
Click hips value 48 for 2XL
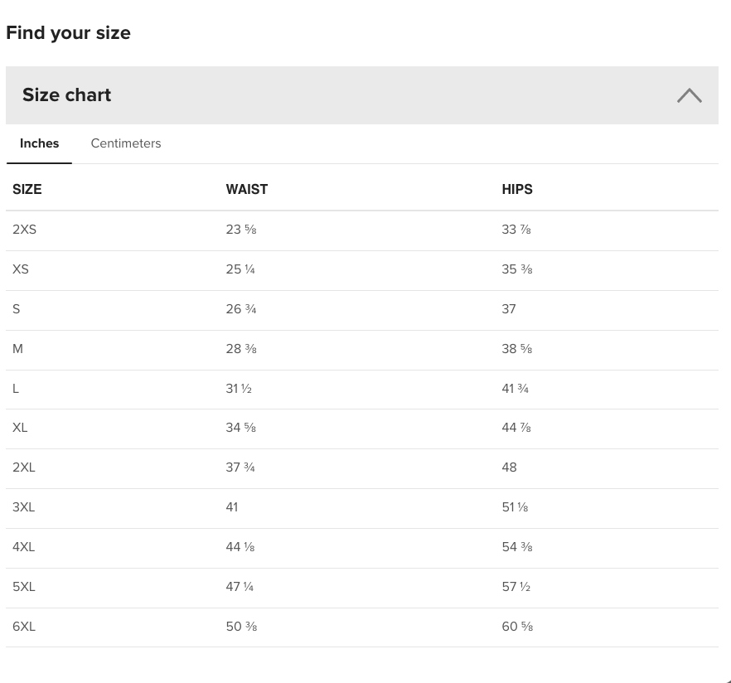coord(509,467)
